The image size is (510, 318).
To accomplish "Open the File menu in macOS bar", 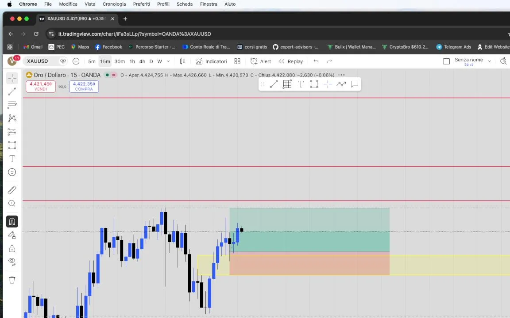I will coord(48,4).
